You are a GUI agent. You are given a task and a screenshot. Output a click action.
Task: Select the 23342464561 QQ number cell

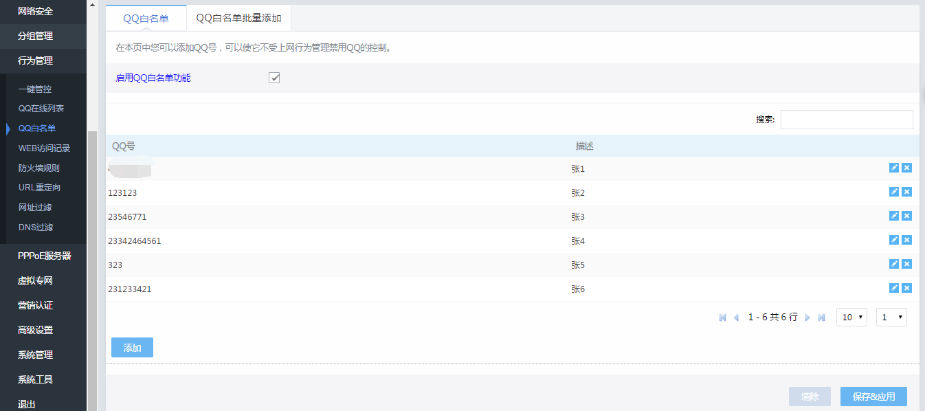coord(135,241)
